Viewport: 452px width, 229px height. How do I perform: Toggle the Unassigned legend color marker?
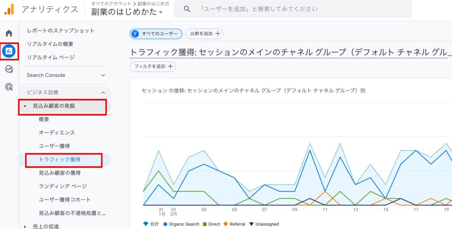(x=252, y=224)
